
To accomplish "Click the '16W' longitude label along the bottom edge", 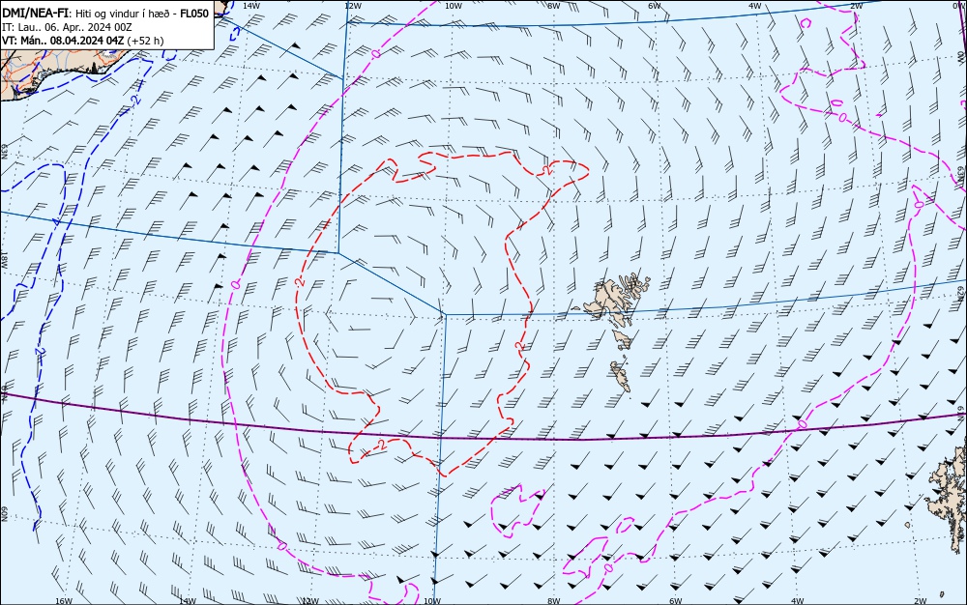I will coord(64,601).
